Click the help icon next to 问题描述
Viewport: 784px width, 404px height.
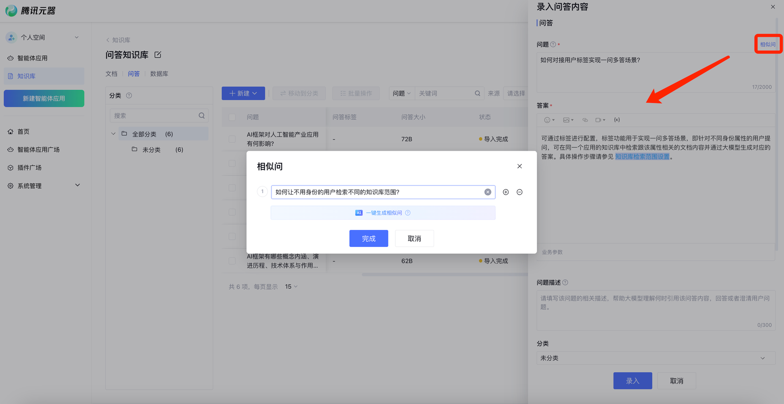[565, 283]
